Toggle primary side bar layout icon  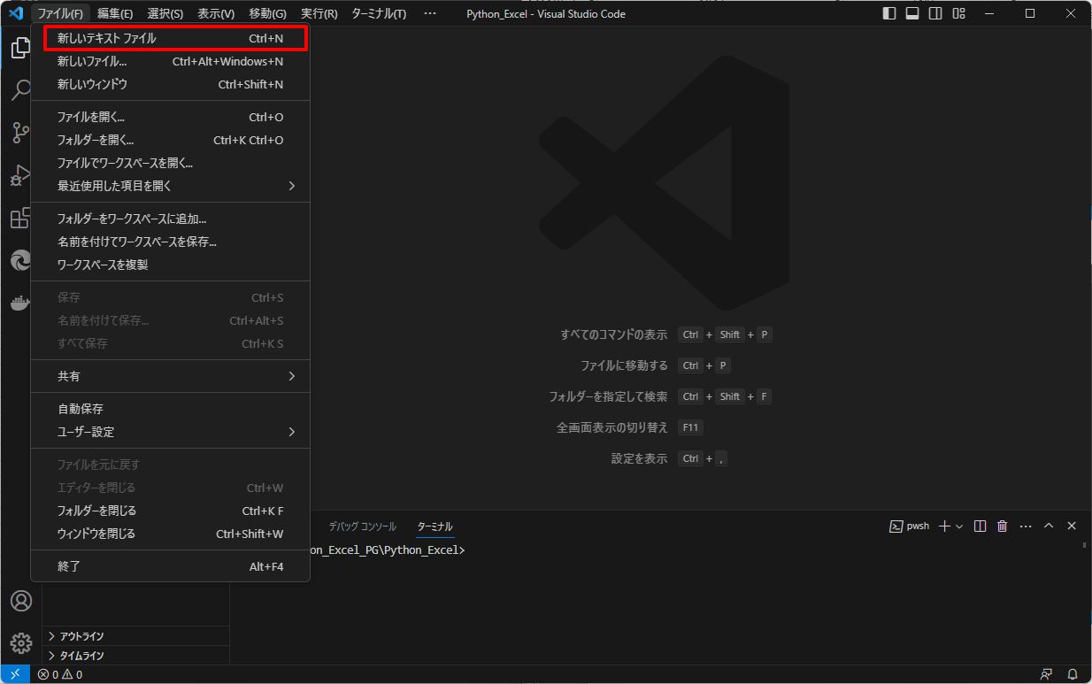(x=889, y=13)
